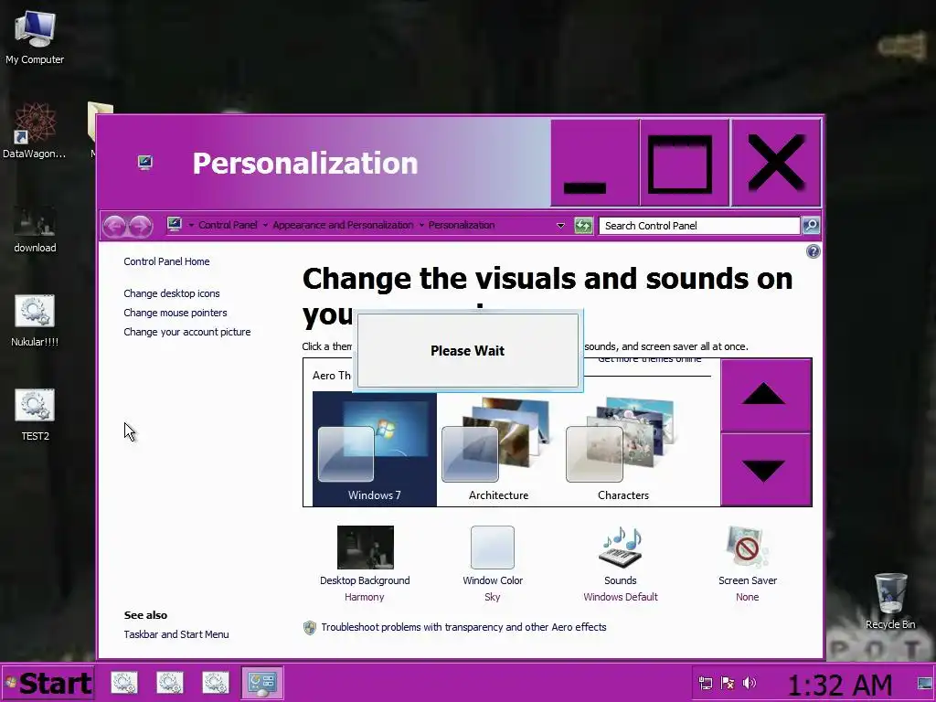Viewport: 936px width, 702px height.
Task: Open the DataWagon shortcut on desktop
Action: [34, 132]
